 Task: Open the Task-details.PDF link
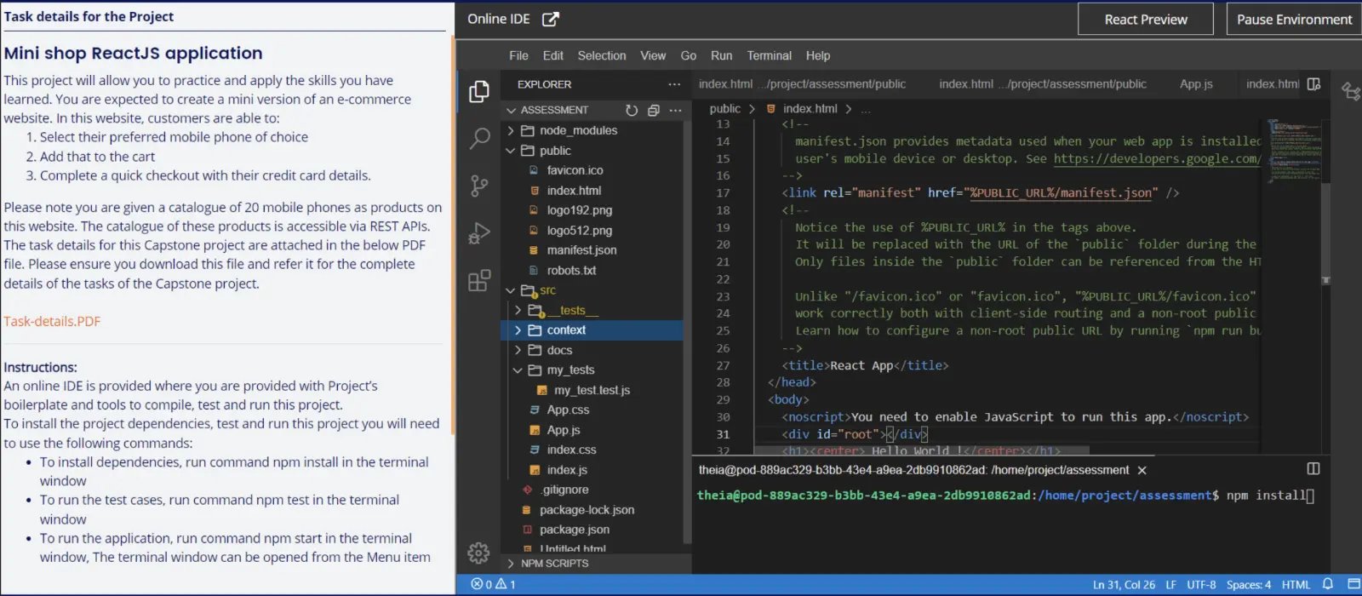pos(52,321)
